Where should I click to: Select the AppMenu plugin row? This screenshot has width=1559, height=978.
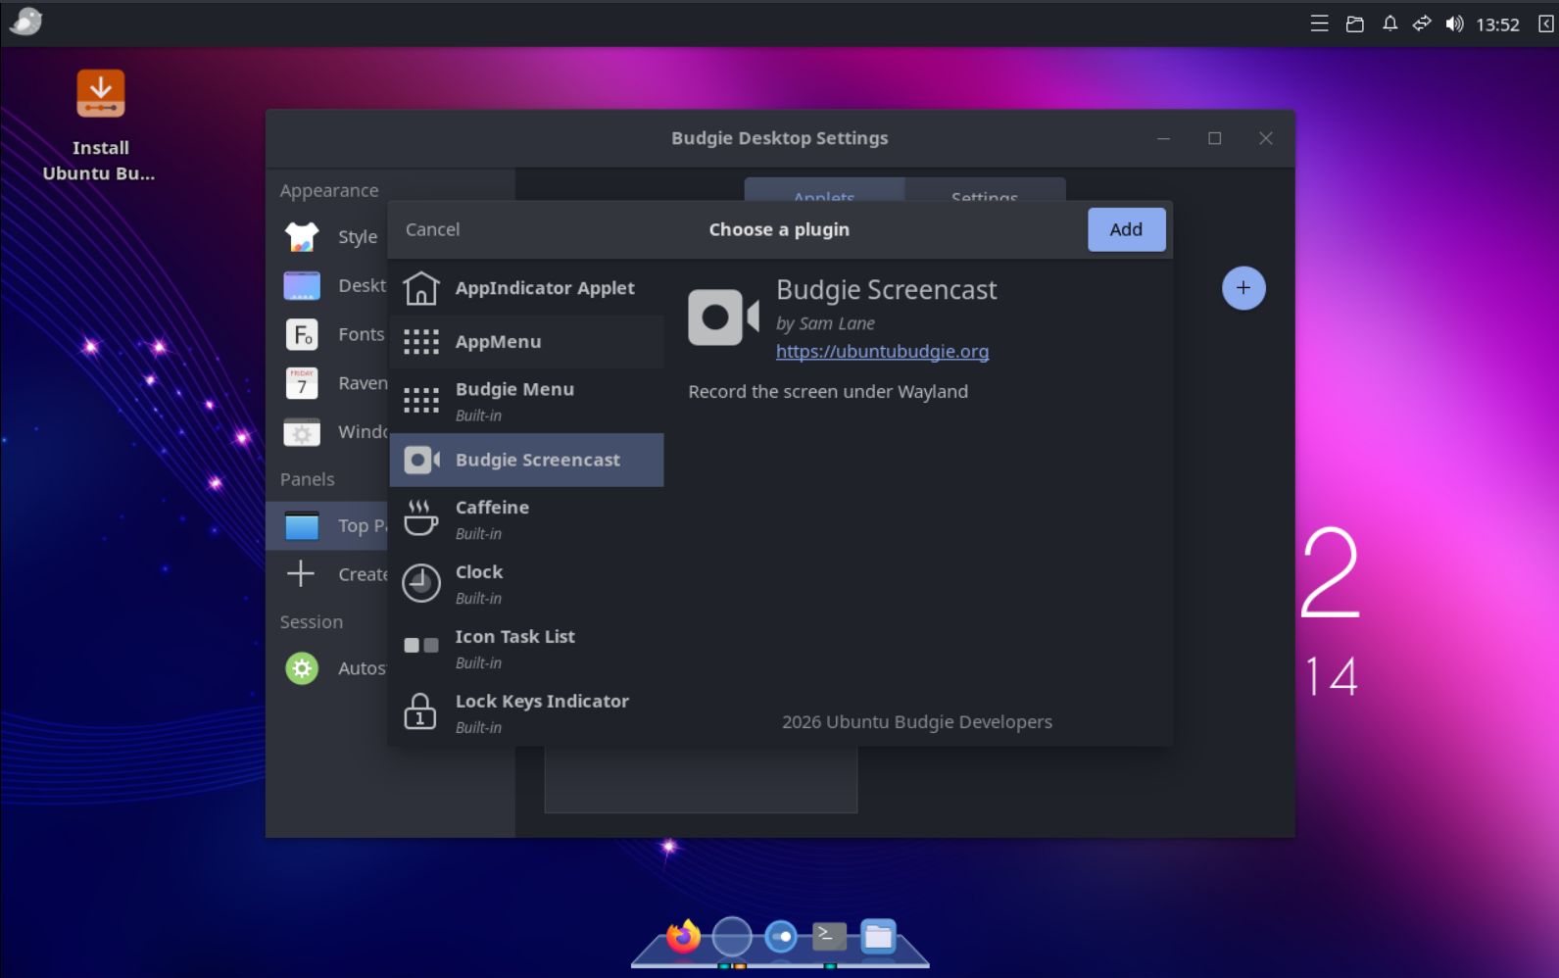[x=527, y=341]
